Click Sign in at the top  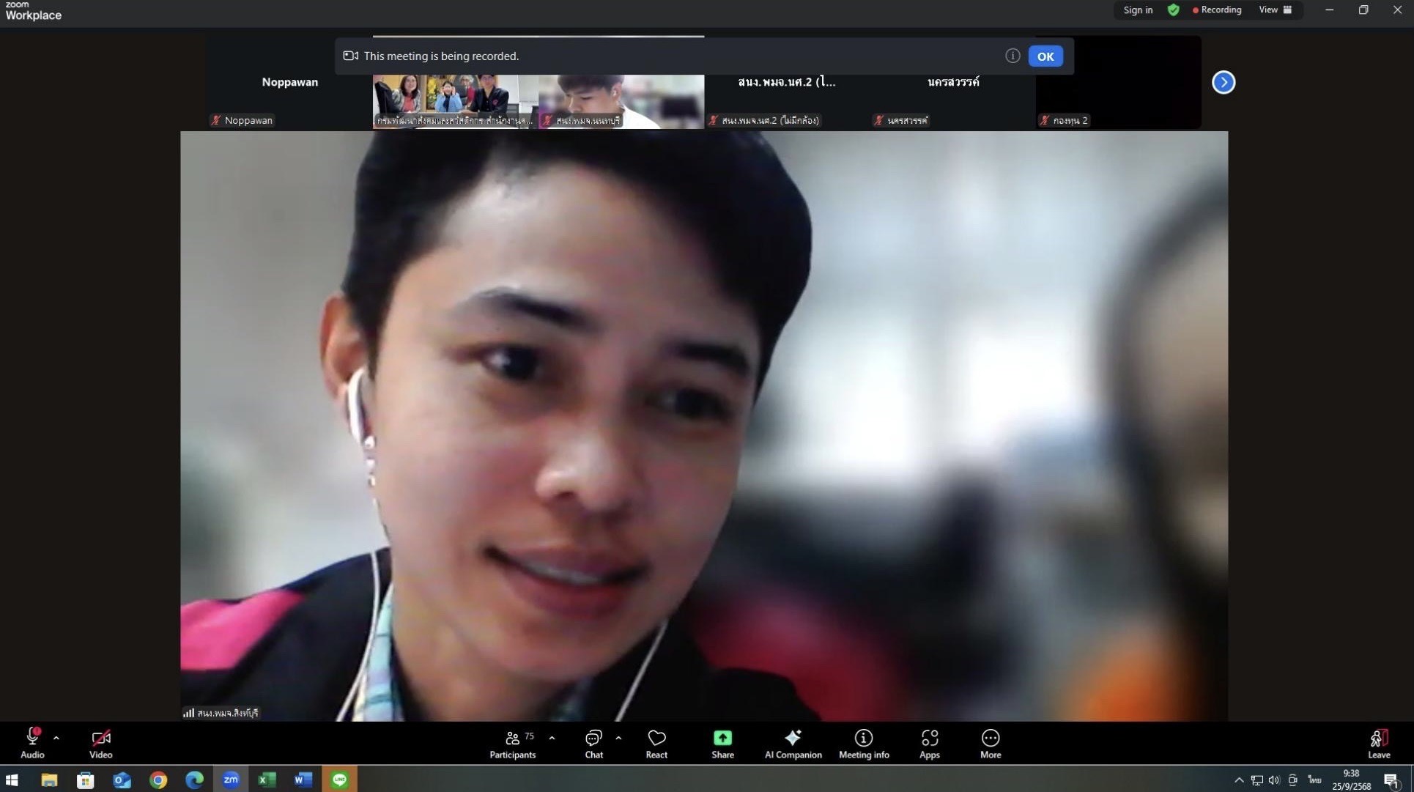(1138, 10)
